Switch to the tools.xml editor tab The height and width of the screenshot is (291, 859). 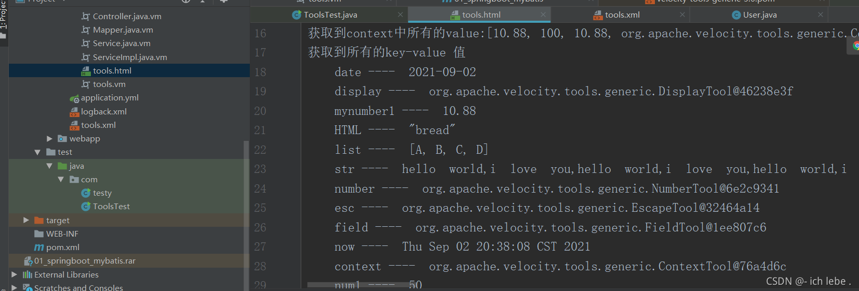(622, 14)
